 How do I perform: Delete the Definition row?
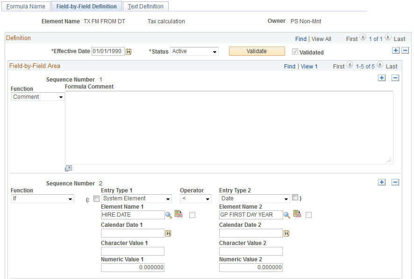pos(405,50)
